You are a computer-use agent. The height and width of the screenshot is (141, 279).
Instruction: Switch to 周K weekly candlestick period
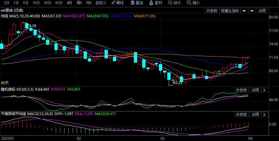[x=79, y=3]
